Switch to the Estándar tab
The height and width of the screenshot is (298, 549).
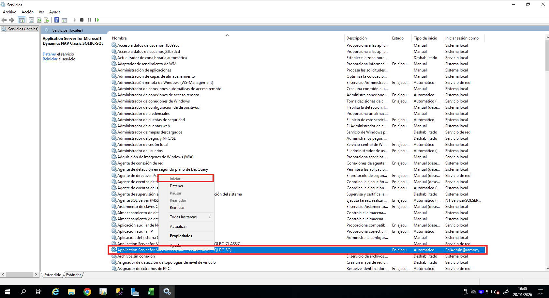pyautogui.click(x=73, y=275)
